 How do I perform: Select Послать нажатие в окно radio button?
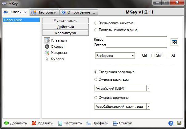pyautogui.click(x=96, y=30)
